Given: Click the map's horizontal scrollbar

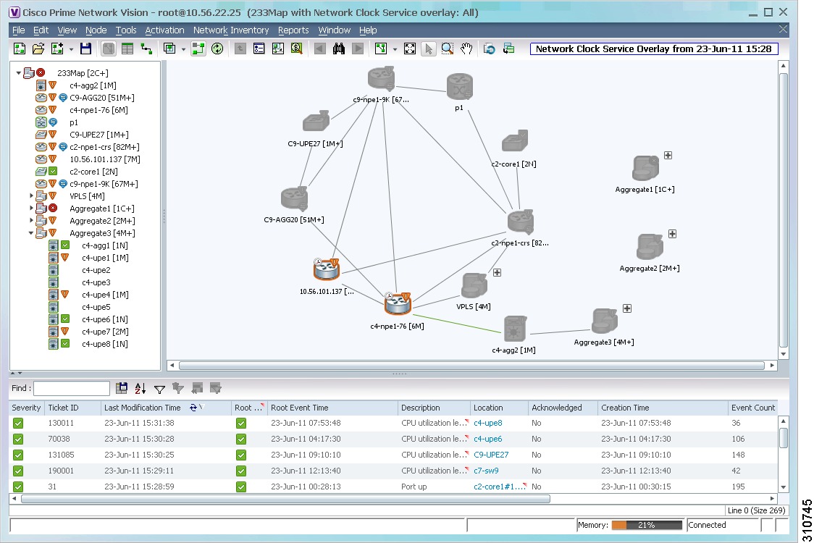Looking at the screenshot, I should (x=471, y=366).
